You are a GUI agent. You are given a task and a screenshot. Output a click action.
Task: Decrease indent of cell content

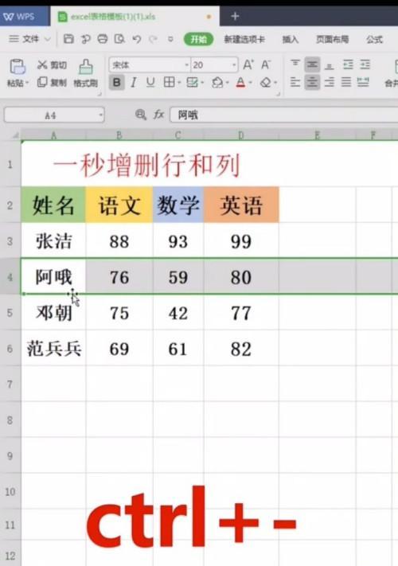click(x=348, y=65)
